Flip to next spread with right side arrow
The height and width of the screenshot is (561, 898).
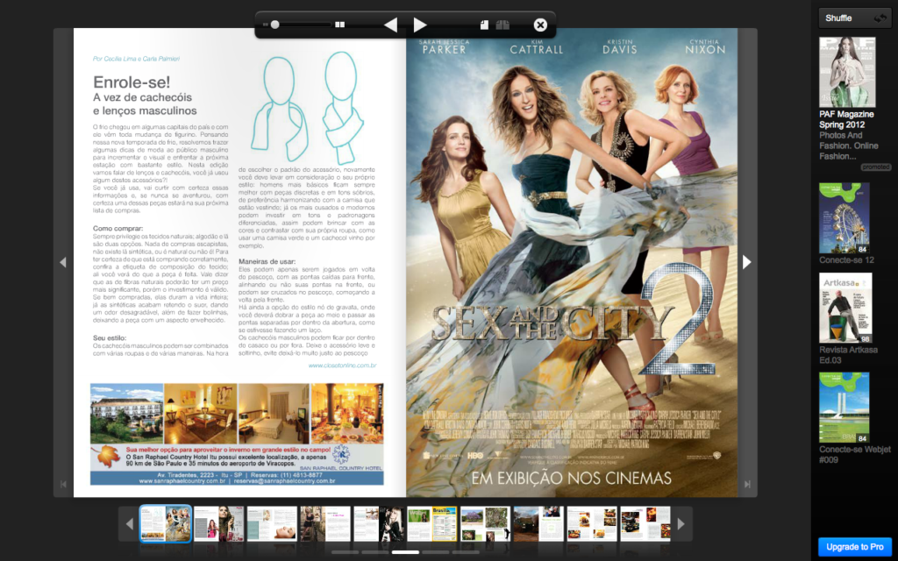(747, 262)
